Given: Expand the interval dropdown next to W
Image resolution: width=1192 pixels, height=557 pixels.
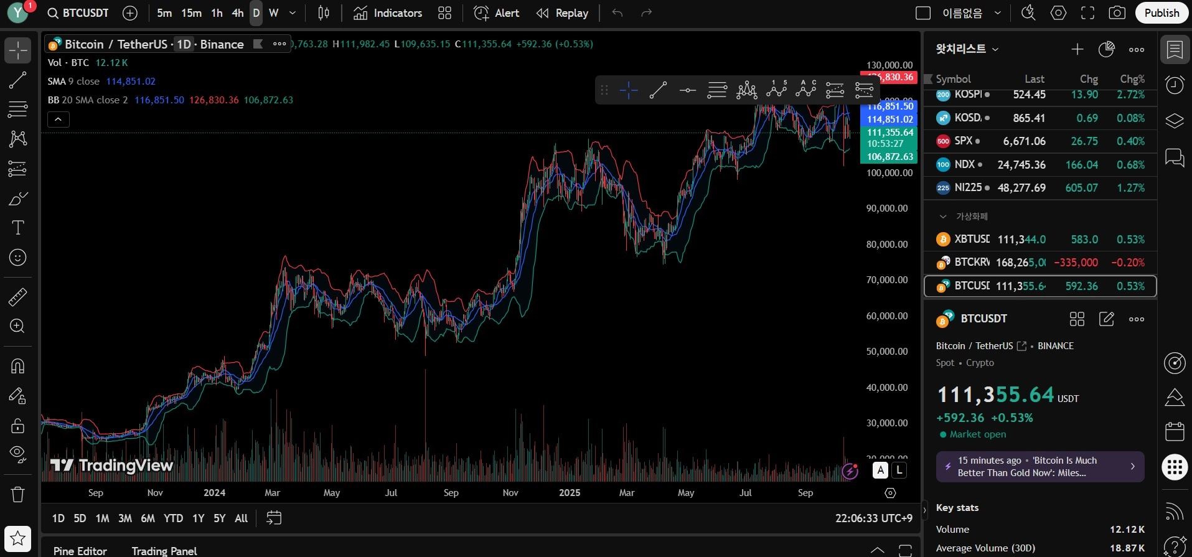Looking at the screenshot, I should click(x=293, y=13).
